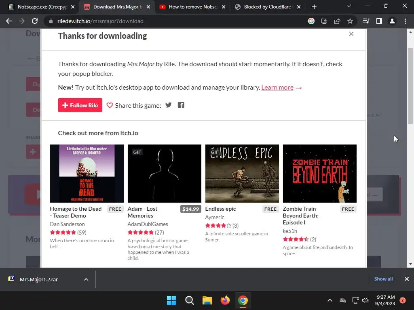Image resolution: width=414 pixels, height=310 pixels.
Task: Click Endless Epic game thumbnail
Action: click(242, 174)
